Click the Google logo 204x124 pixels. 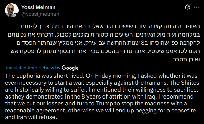click(70, 68)
